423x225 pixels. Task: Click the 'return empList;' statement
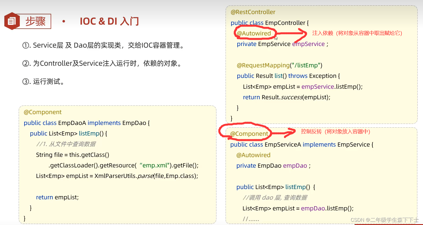coord(57,197)
